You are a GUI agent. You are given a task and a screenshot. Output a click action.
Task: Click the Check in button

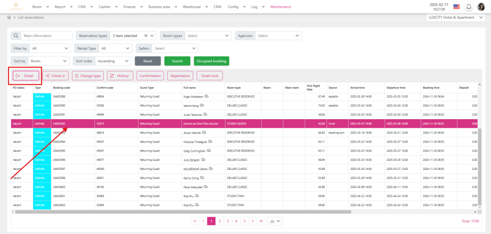(x=55, y=76)
